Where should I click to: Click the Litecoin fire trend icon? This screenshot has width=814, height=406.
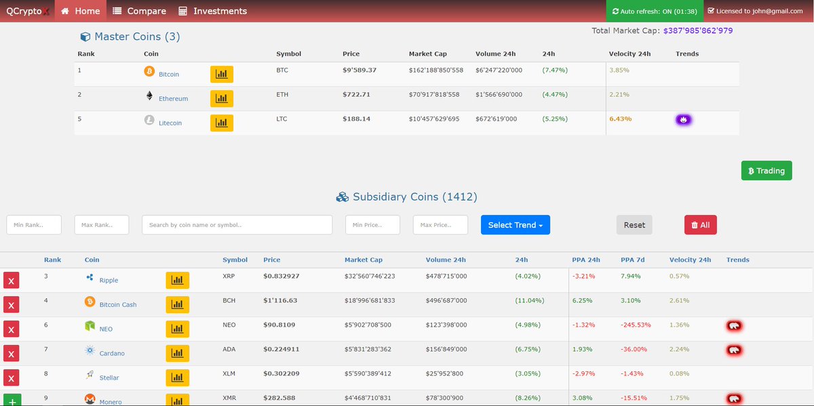tap(684, 120)
